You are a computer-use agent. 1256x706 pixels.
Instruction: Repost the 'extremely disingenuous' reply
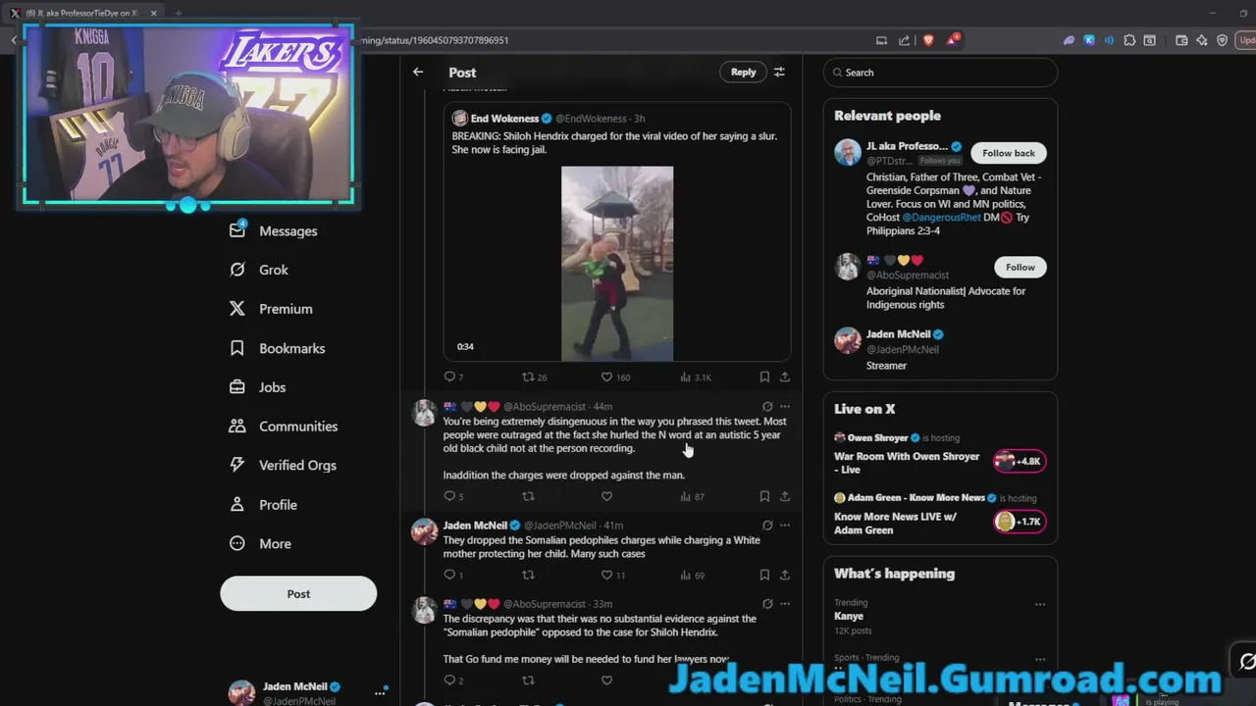pos(528,496)
